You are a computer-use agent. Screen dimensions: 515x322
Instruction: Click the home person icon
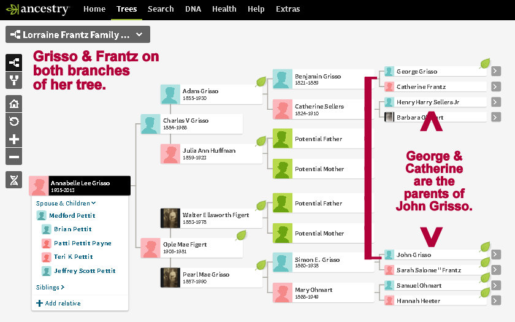[x=14, y=103]
